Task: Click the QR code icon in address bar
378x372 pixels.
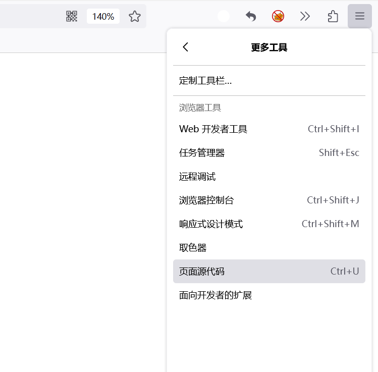Action: tap(72, 16)
